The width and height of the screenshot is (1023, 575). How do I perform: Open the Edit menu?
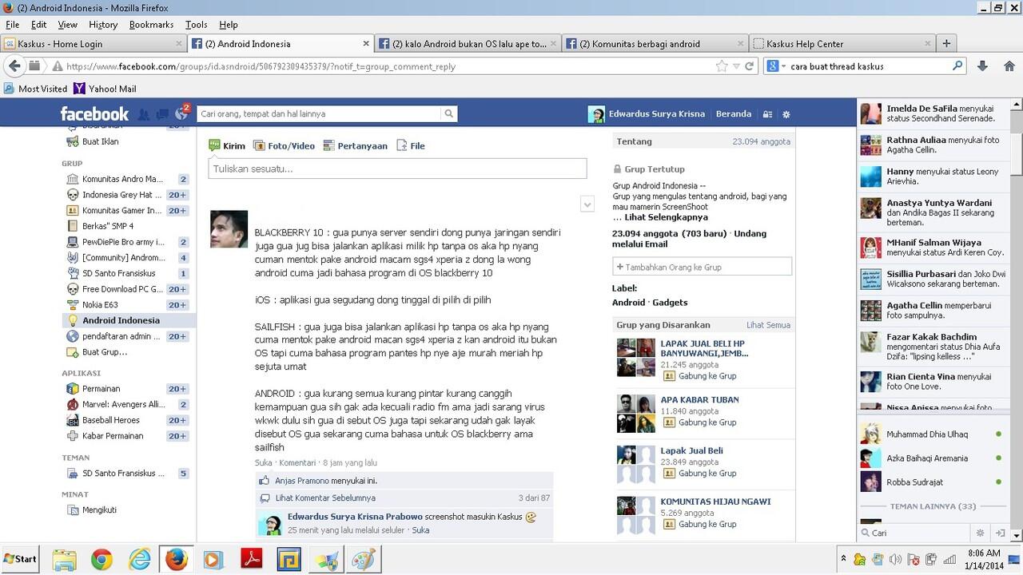[38, 25]
